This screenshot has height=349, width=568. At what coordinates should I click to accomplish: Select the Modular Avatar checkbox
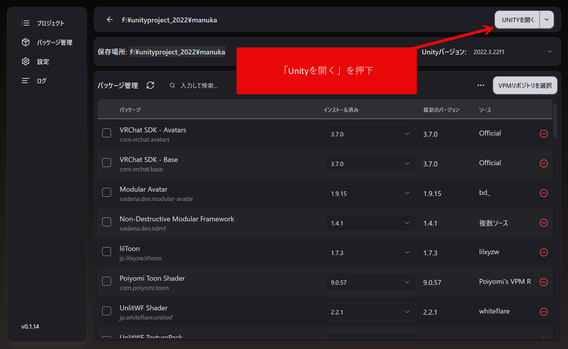click(x=107, y=192)
